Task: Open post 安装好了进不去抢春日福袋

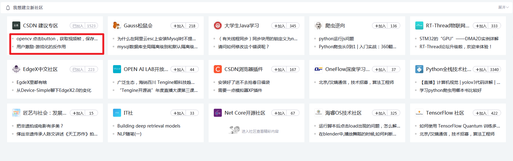Action: click(244, 82)
